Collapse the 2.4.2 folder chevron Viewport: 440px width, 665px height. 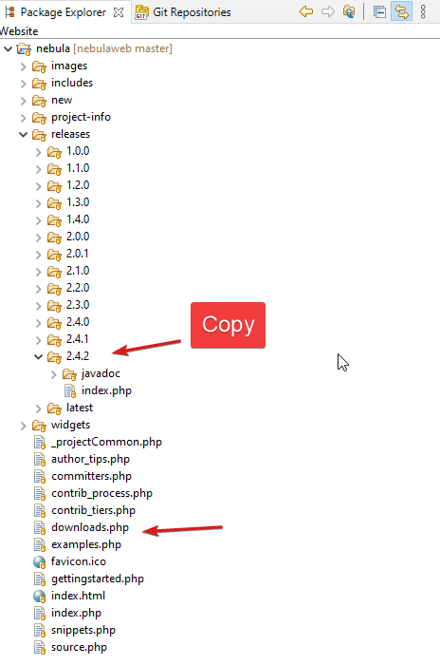point(38,356)
